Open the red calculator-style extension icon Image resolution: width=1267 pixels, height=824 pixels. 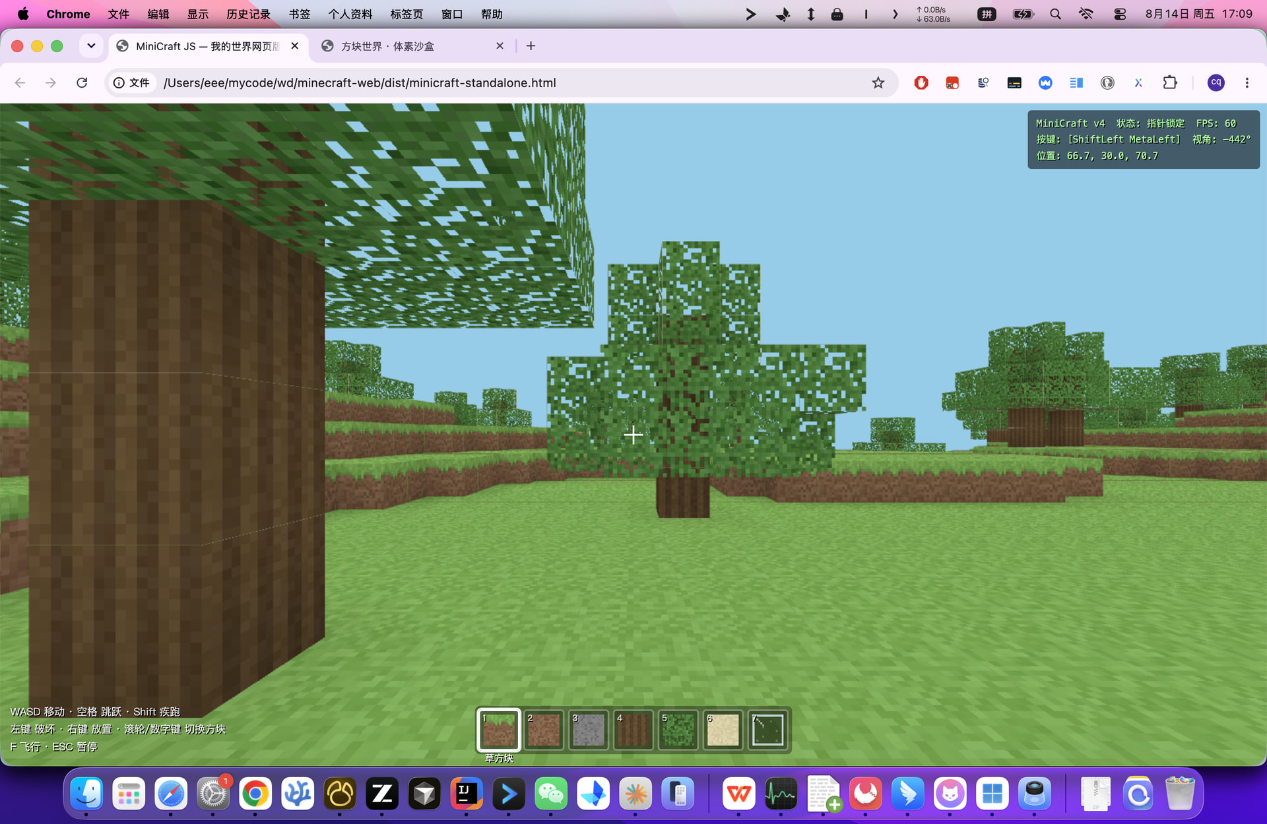pyautogui.click(x=952, y=82)
